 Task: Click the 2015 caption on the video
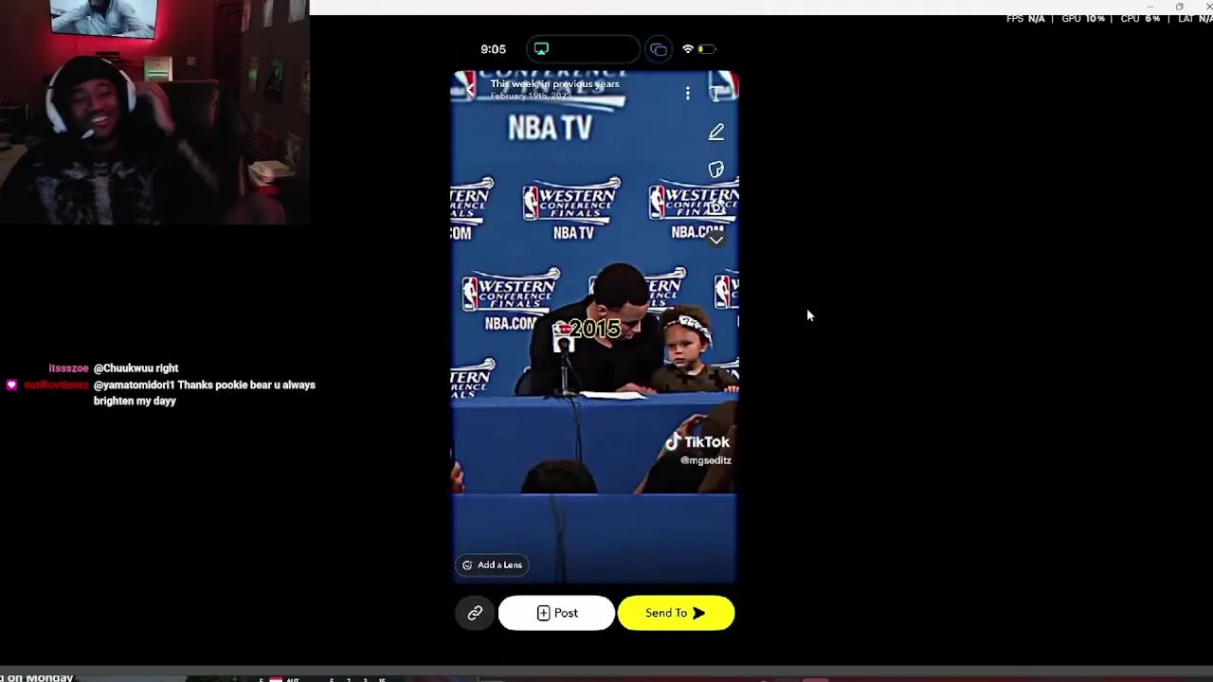(595, 329)
